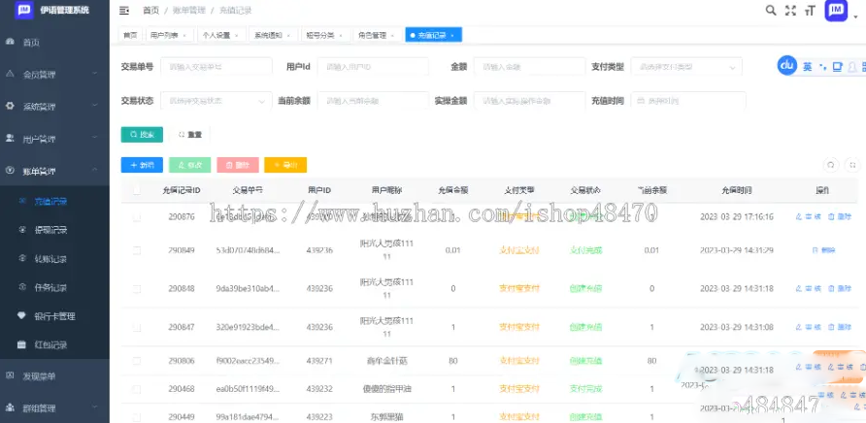Screen dimensions: 866x423
Task: Tick the checkbox for record 290876
Action: pos(137,217)
